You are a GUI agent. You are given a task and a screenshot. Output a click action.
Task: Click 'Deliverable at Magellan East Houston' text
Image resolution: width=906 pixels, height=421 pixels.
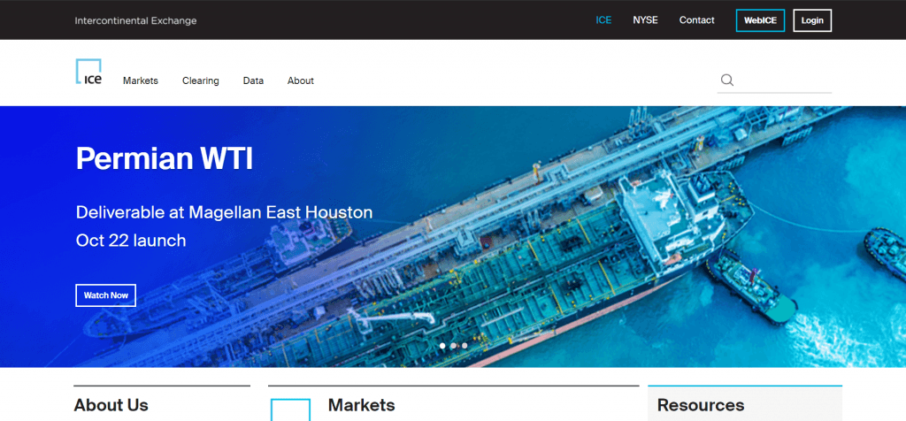[224, 212]
